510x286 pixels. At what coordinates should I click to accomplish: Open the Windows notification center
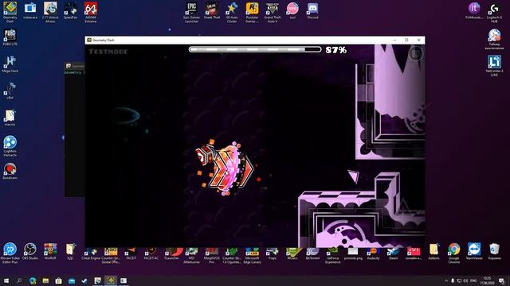click(x=502, y=280)
